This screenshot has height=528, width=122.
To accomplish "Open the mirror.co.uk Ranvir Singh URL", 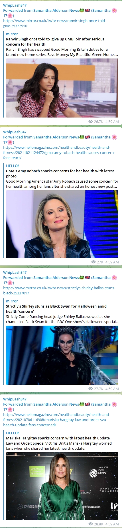I will pyautogui.click(x=54, y=23).
